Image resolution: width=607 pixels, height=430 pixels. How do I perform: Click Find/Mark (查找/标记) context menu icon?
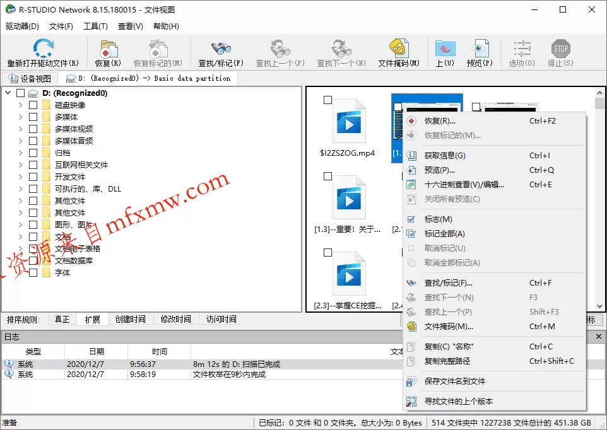tap(411, 283)
